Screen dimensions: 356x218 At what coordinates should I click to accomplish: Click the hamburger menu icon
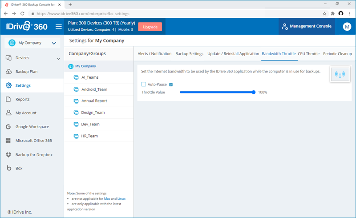(58, 27)
